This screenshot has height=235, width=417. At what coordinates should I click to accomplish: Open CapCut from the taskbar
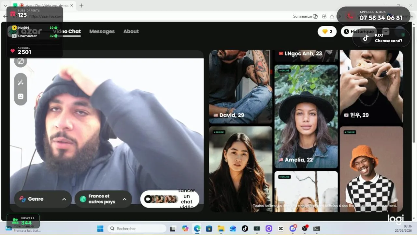pyautogui.click(x=281, y=228)
